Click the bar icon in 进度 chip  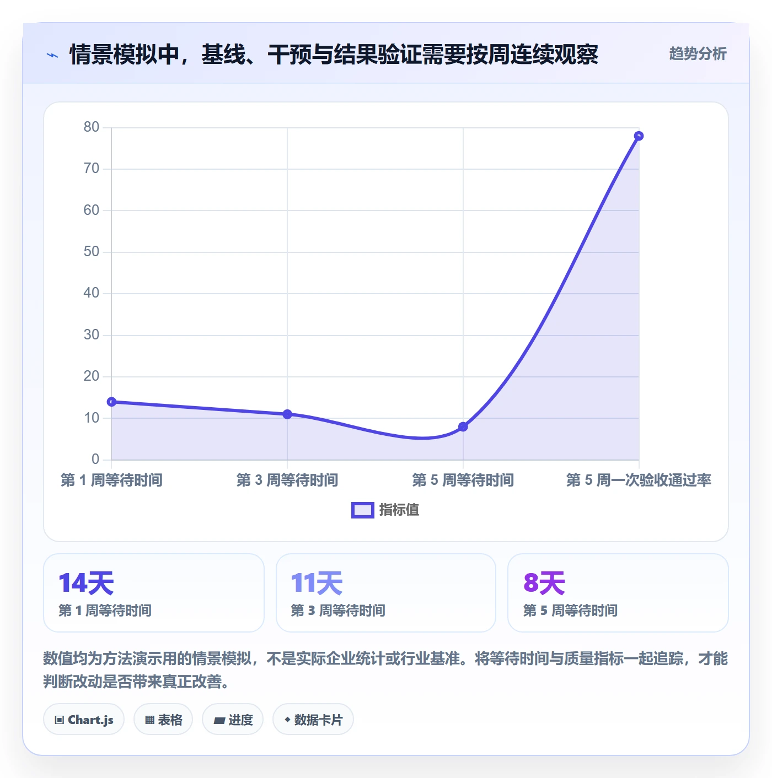coord(219,721)
